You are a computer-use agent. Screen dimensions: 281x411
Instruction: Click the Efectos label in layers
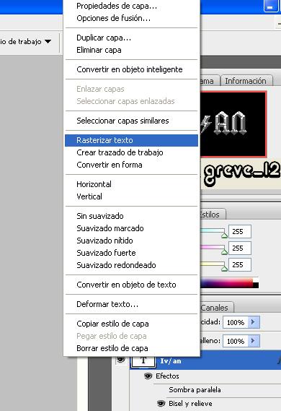pyautogui.click(x=167, y=376)
